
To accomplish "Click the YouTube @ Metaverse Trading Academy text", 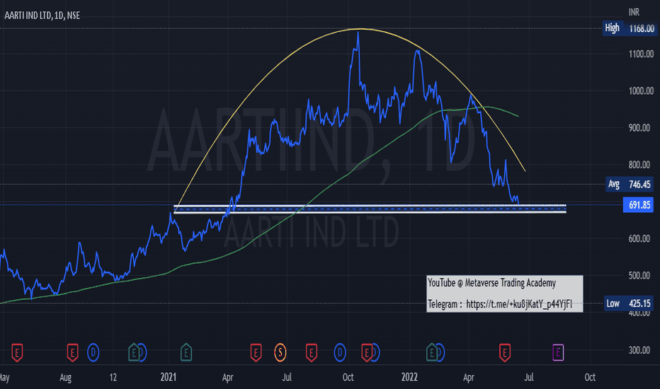I will (491, 283).
